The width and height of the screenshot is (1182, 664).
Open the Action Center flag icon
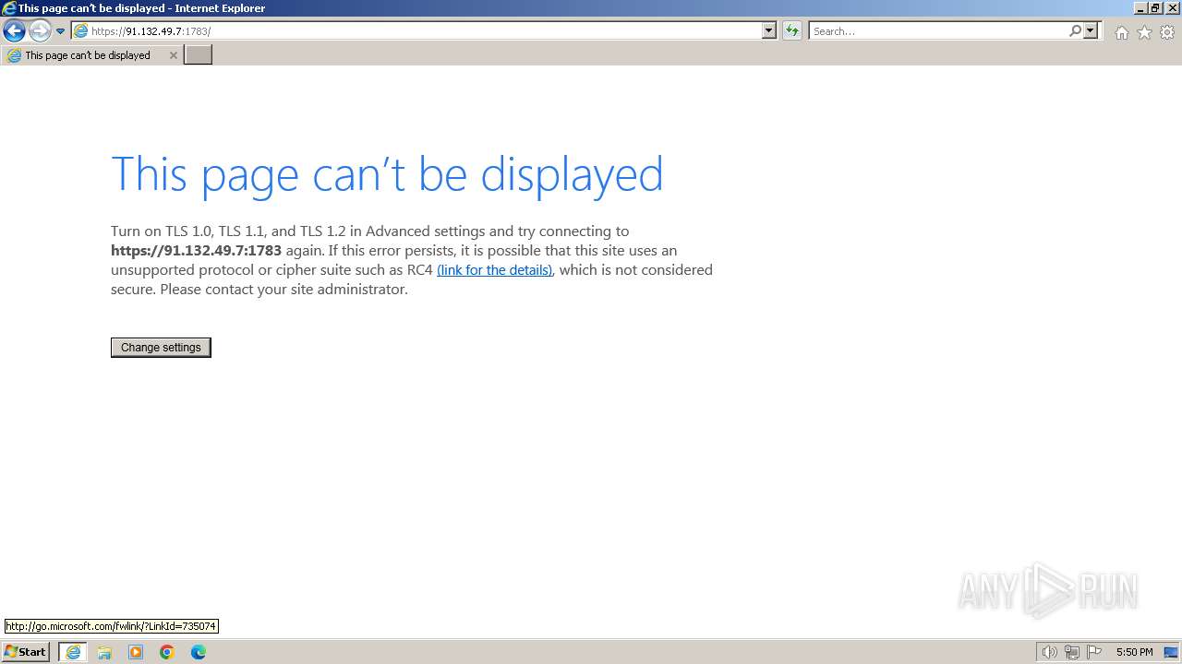click(1094, 652)
